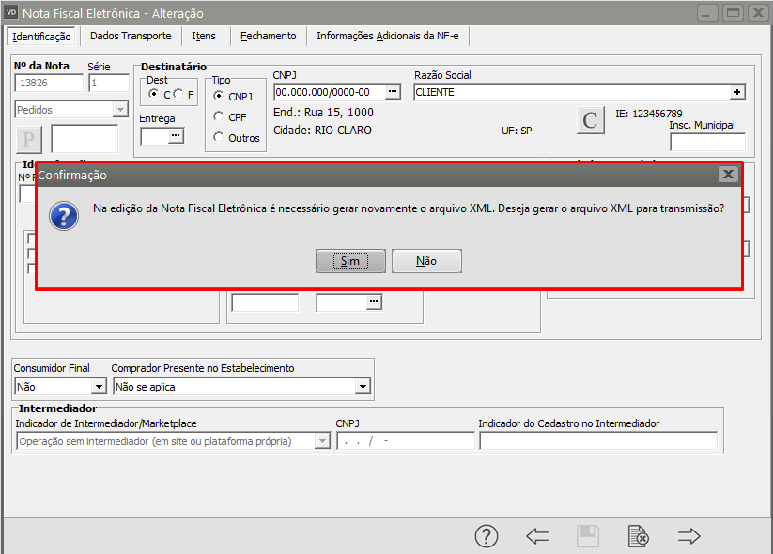This screenshot has width=773, height=554.
Task: Select the CPF radio option
Action: coord(219,116)
